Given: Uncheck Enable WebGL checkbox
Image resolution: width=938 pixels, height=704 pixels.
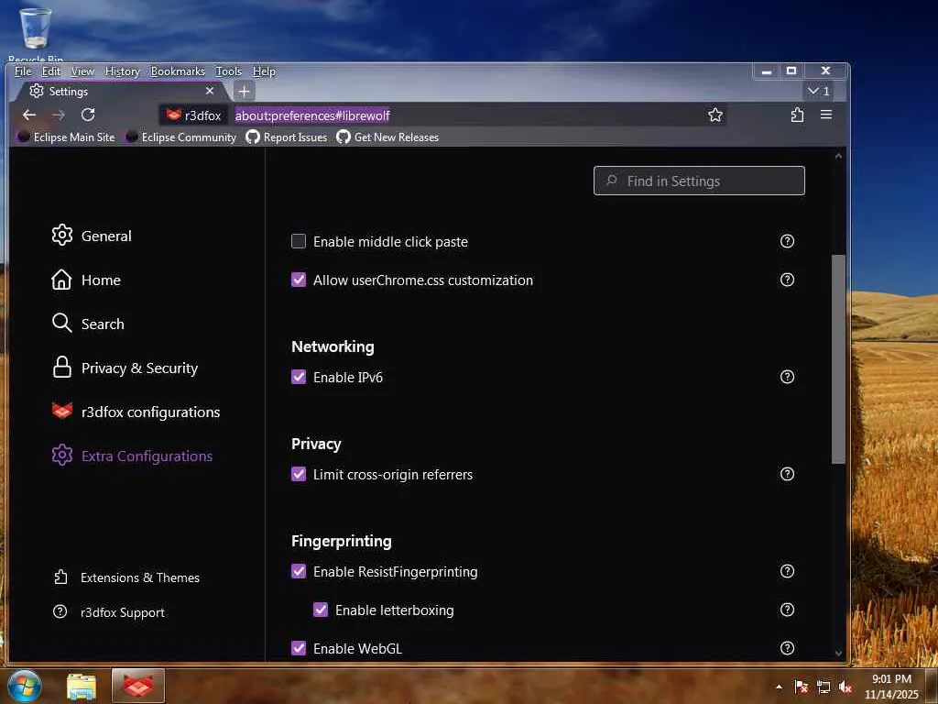Looking at the screenshot, I should (x=299, y=648).
